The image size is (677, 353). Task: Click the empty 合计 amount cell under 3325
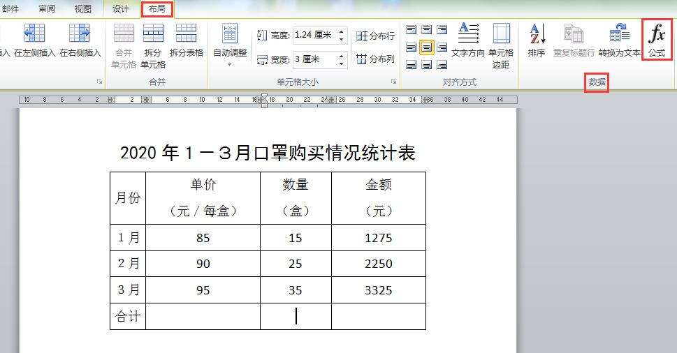[x=379, y=316]
